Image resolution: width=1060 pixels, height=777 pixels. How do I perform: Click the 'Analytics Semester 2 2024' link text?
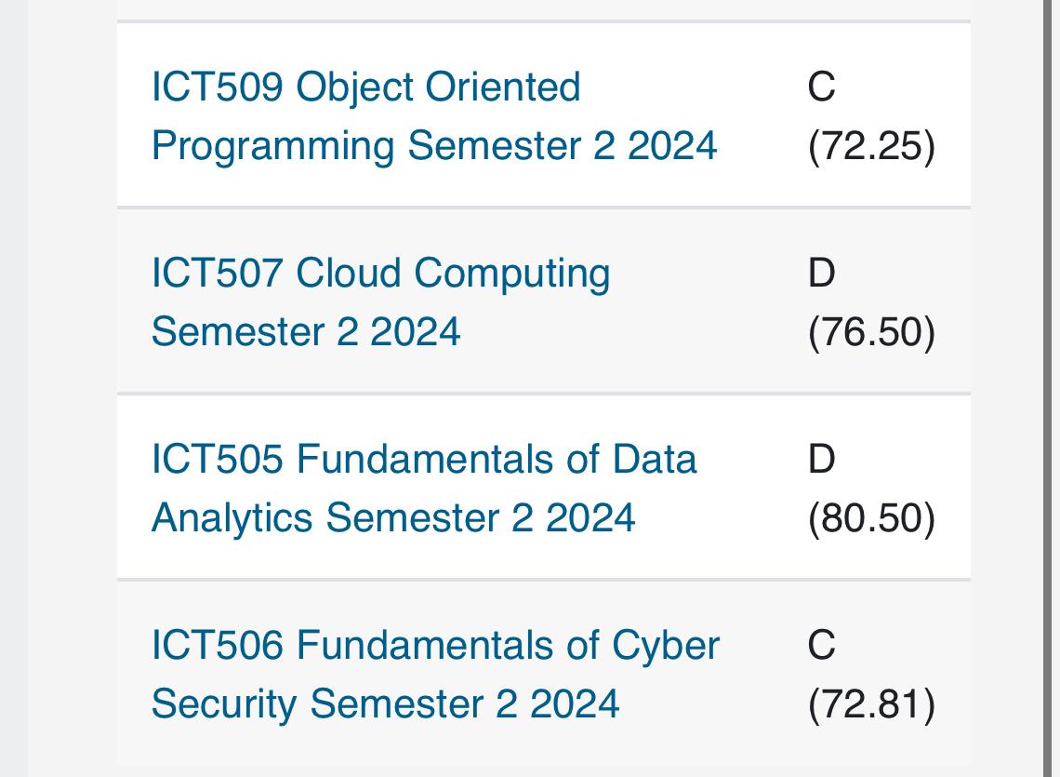tap(392, 518)
